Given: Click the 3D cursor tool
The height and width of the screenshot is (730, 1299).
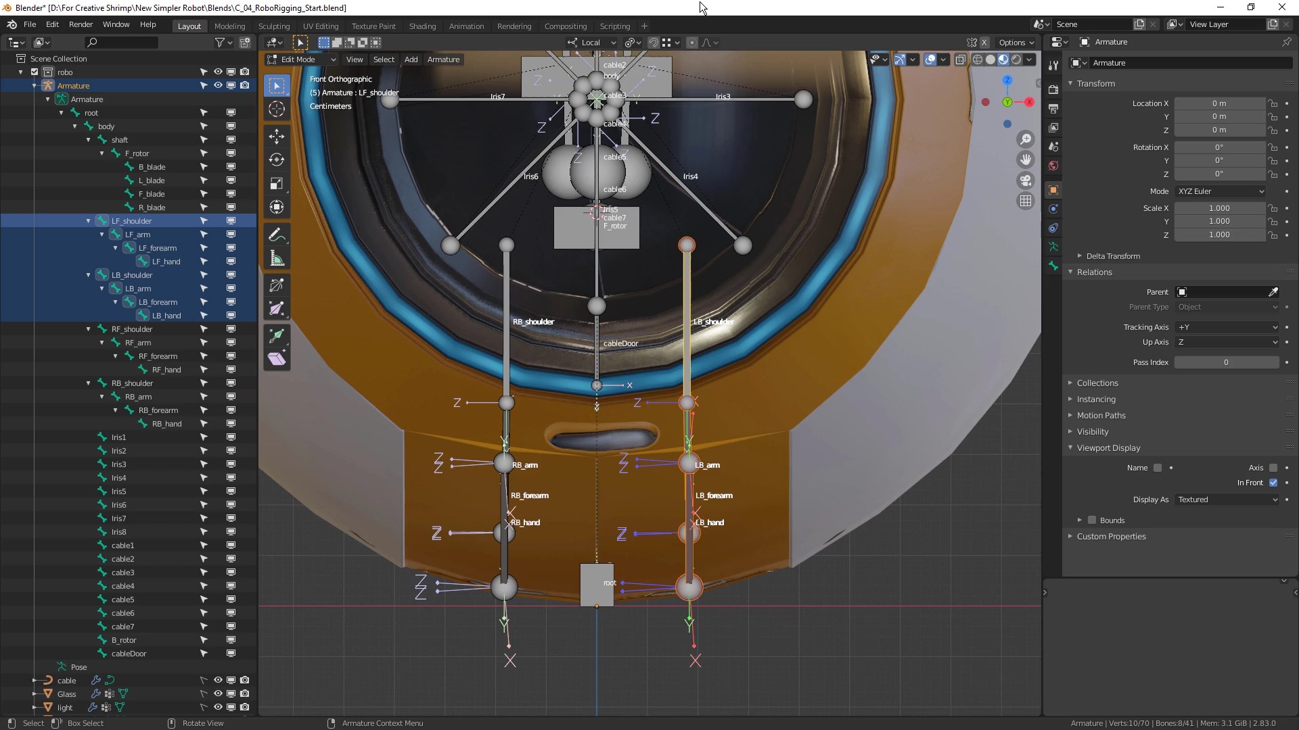Looking at the screenshot, I should pos(276,109).
